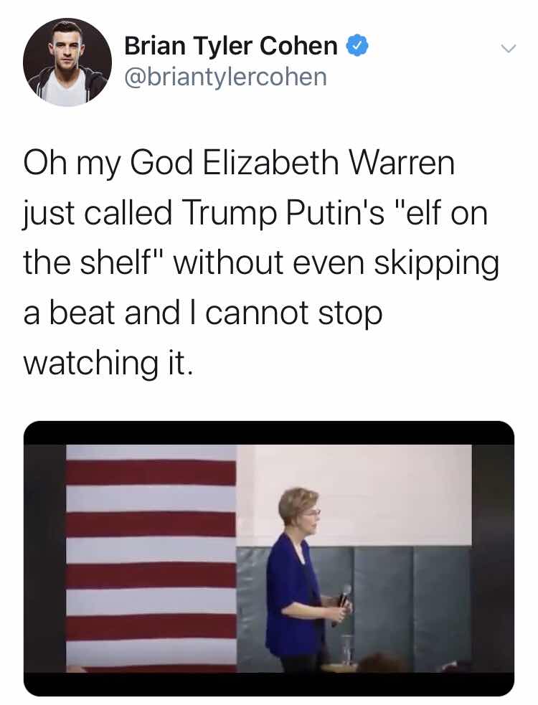Image resolution: width=538 pixels, height=705 pixels.
Task: Play the embedded Elizabeth Warren video
Action: click(x=269, y=559)
